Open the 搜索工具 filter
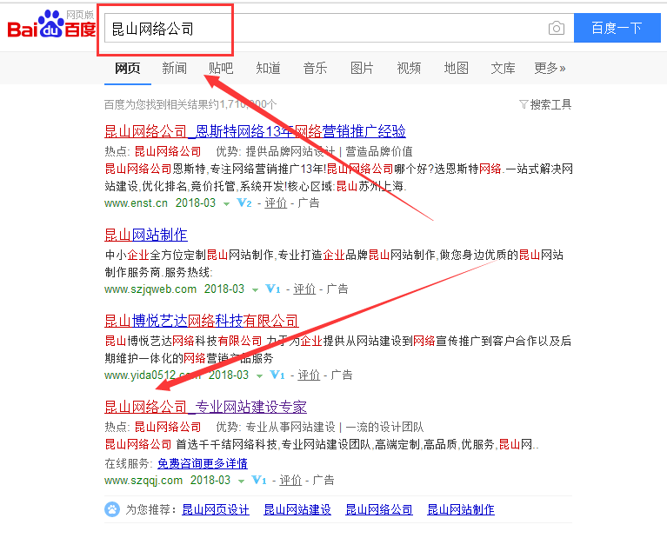 click(545, 104)
